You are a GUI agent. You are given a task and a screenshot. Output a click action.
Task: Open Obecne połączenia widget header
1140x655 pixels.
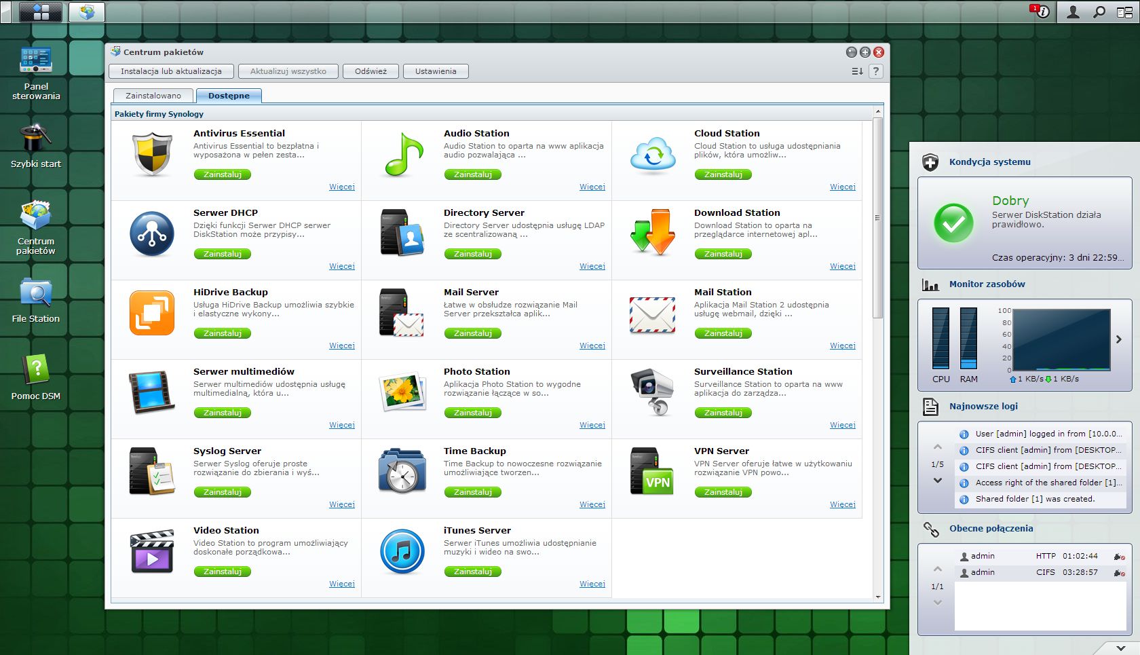point(991,529)
